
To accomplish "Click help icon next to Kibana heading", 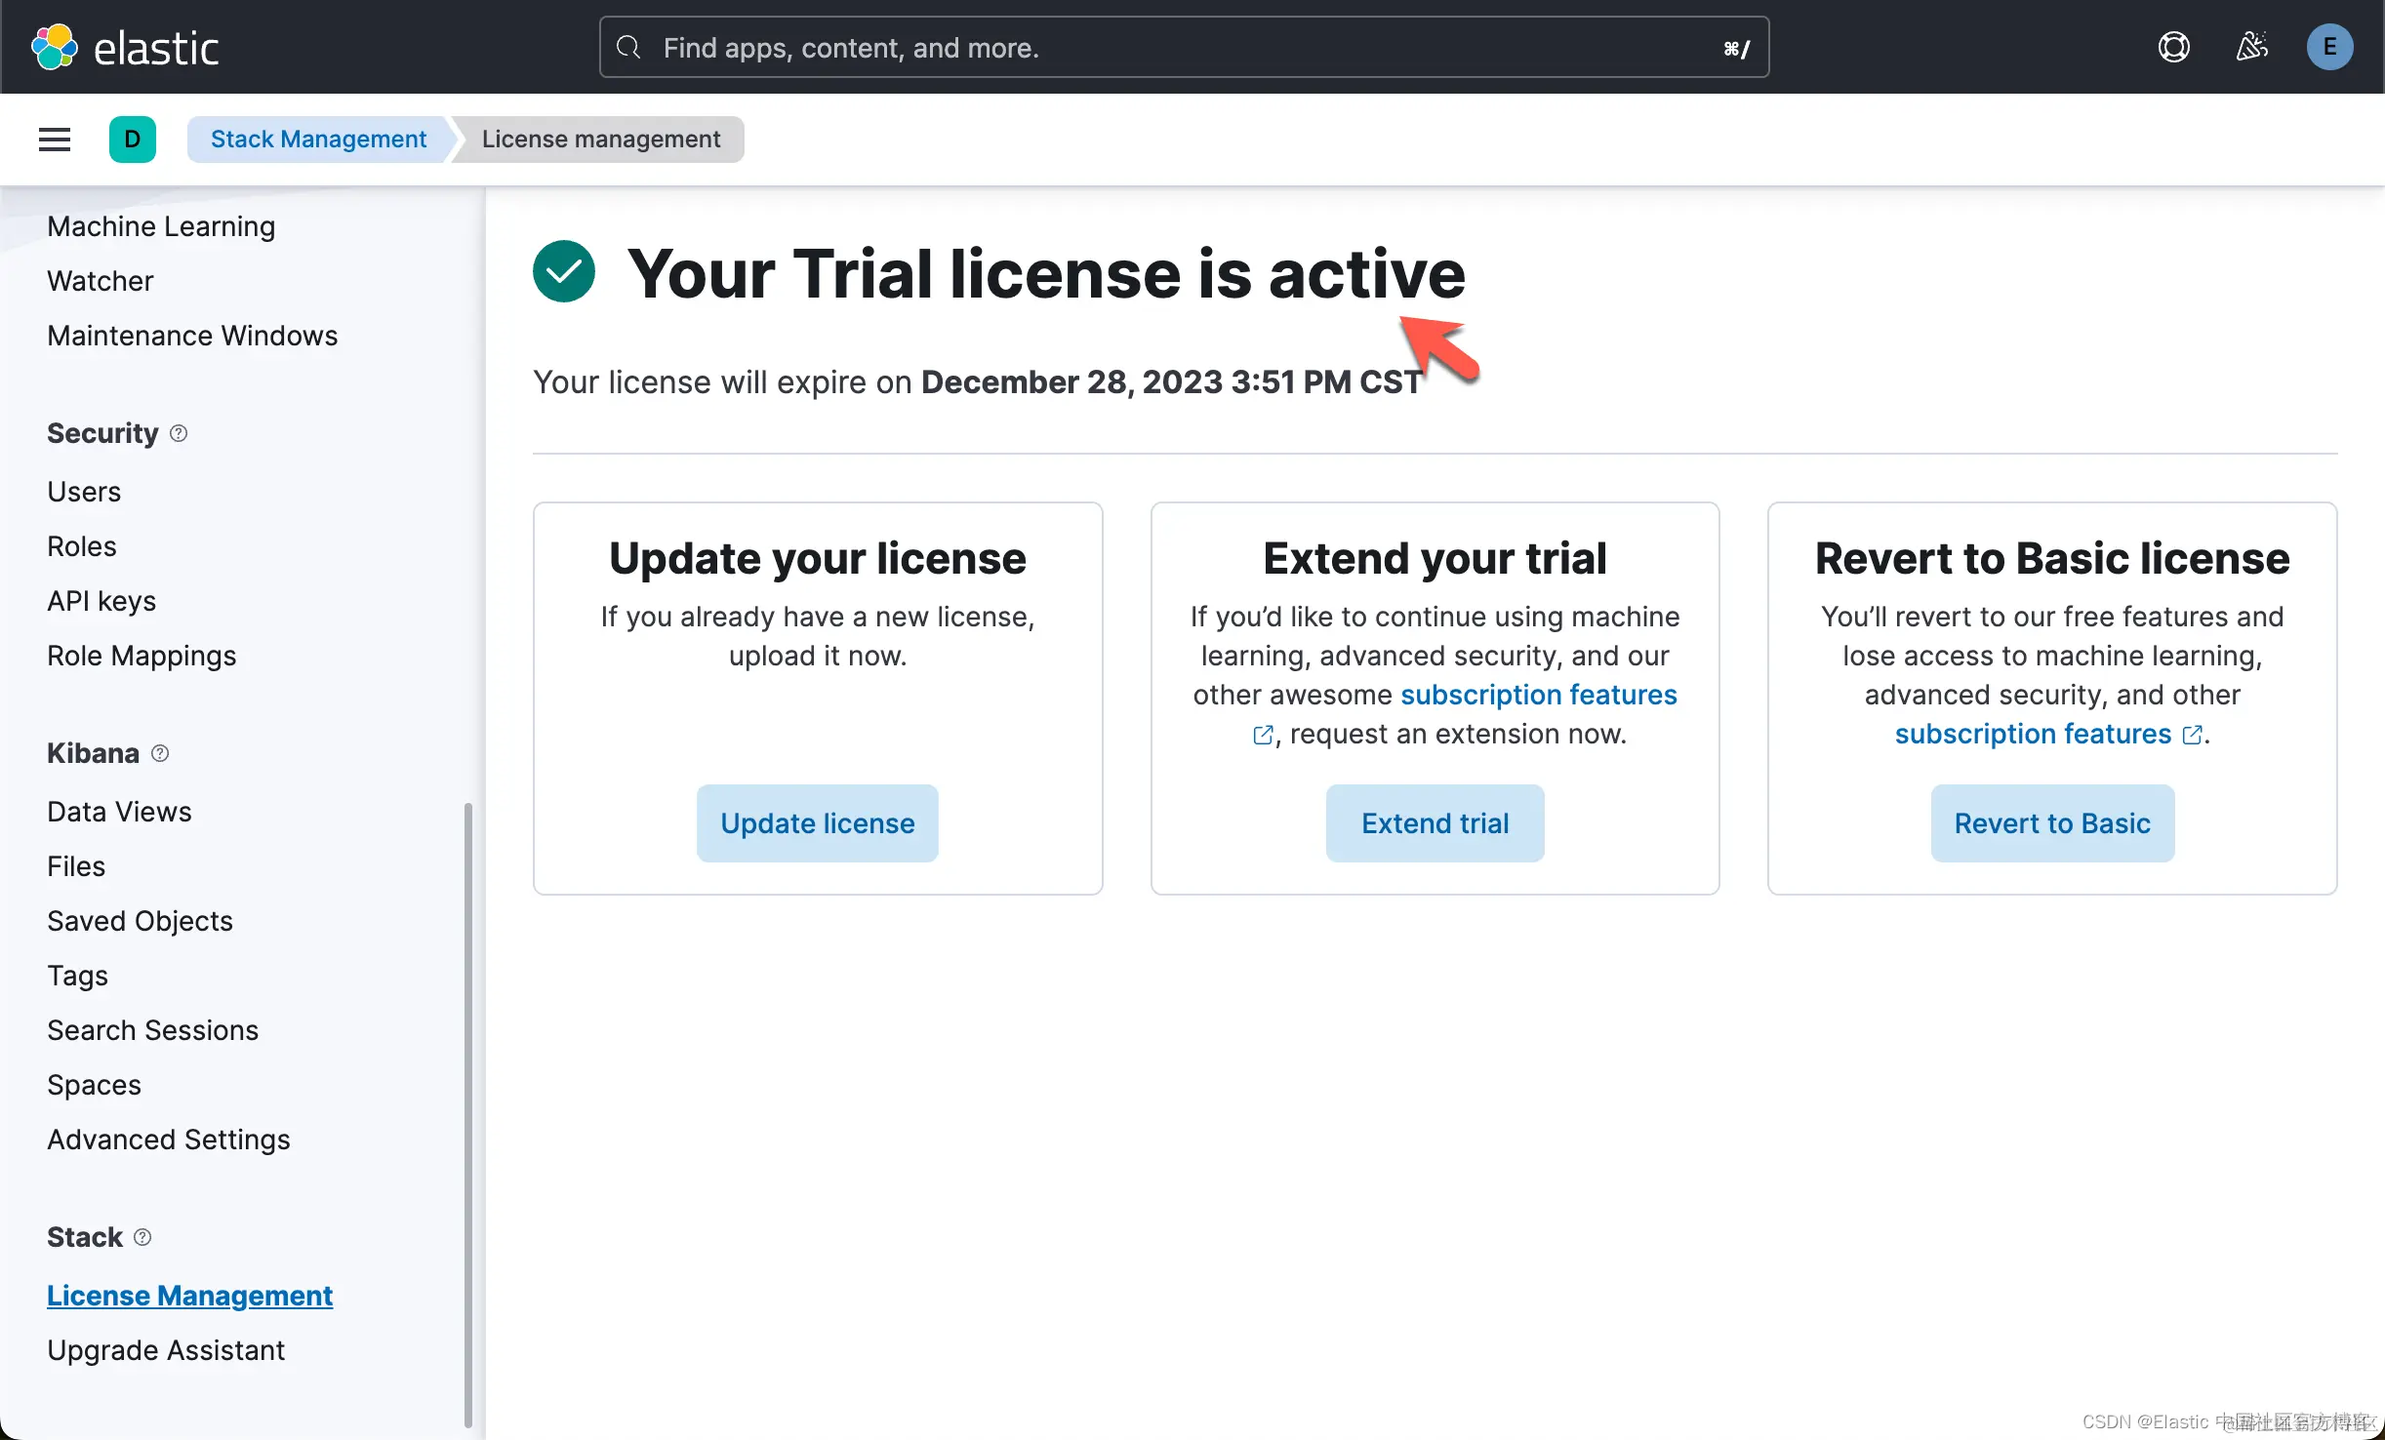I will [160, 753].
